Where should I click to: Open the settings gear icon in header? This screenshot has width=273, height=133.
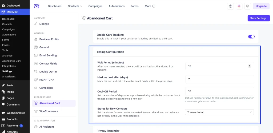tap(248, 6)
